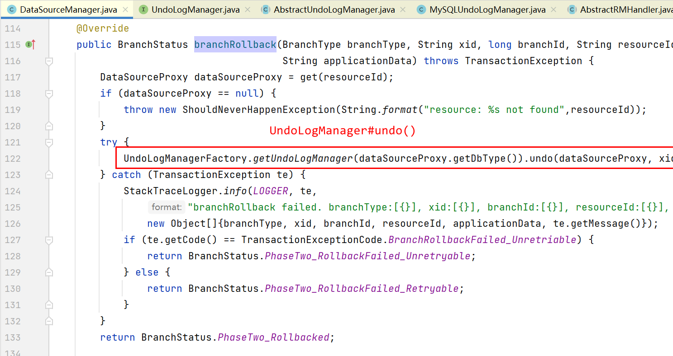The image size is (673, 356).
Task: Click the else keyword on line 129
Action: [x=147, y=272]
